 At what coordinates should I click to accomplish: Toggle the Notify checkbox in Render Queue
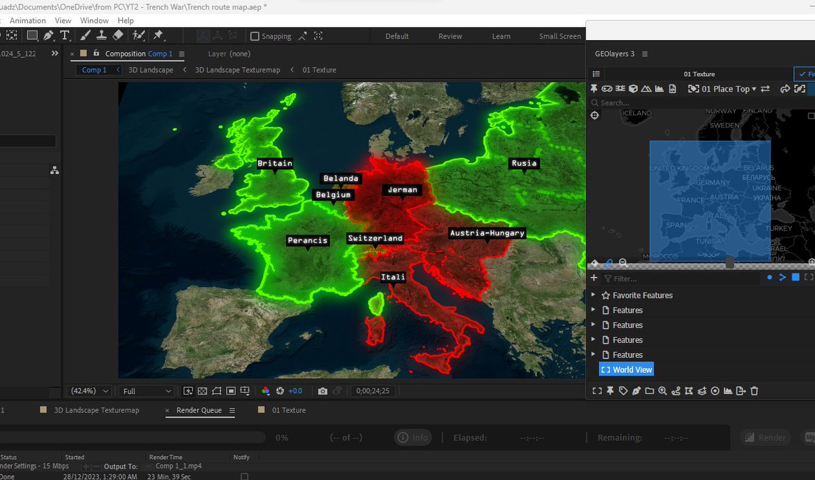pos(244,477)
